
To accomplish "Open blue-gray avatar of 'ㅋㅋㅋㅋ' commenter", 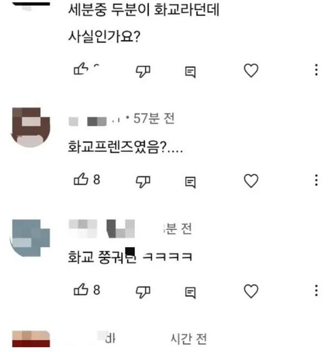I will coord(30,238).
